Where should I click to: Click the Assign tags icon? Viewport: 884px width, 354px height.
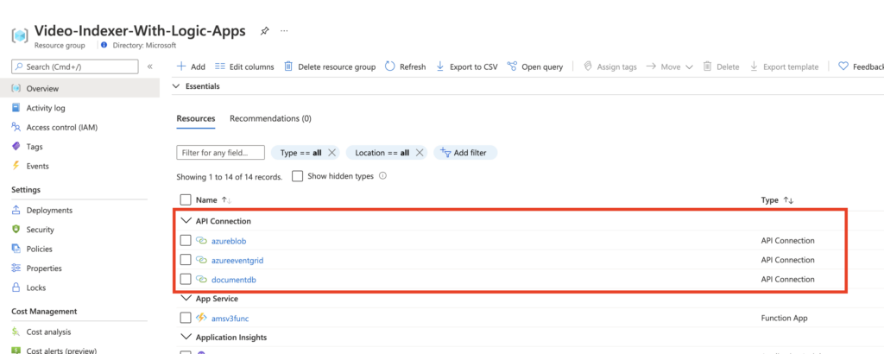click(x=587, y=66)
